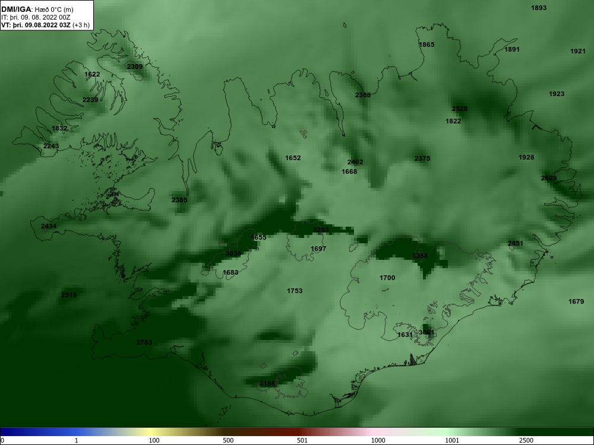Click the 2434 value on Snæfellsnes
This screenshot has height=445, width=594.
pyautogui.click(x=49, y=226)
